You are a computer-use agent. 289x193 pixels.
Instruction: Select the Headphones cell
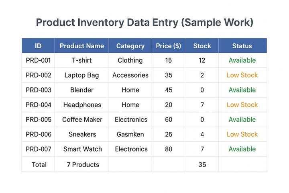coord(82,105)
